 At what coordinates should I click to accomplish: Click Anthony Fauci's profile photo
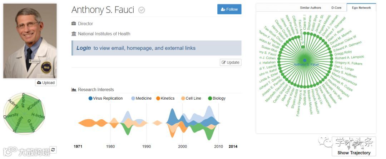pos(30,41)
